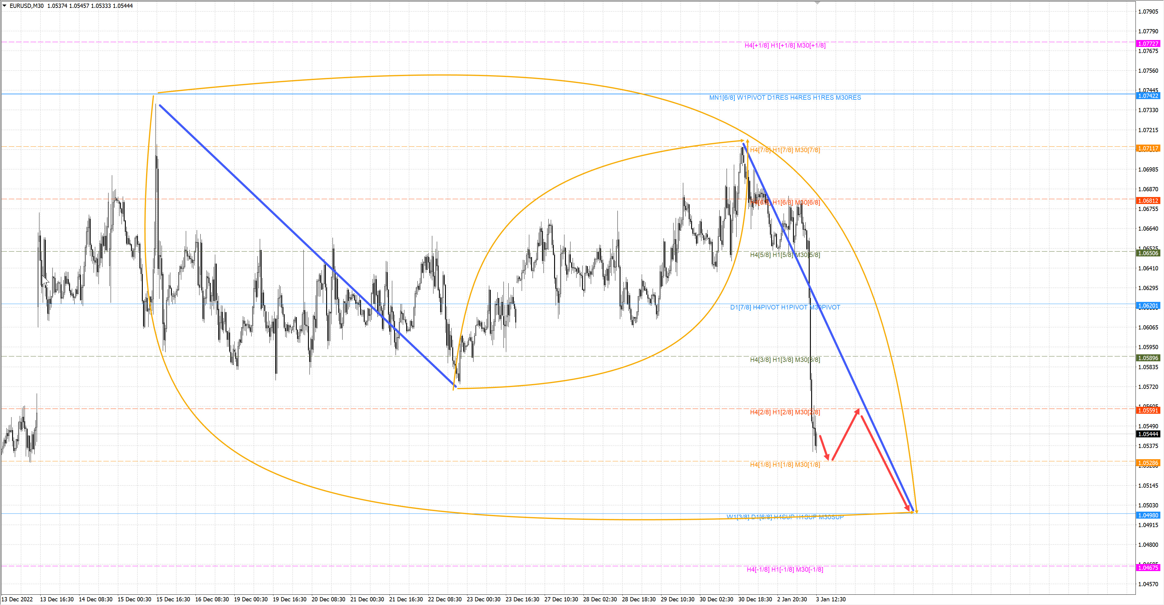Click the H4[+1/8] H1[+1/8] M30[+1/8] label
The height and width of the screenshot is (605, 1164).
click(x=785, y=46)
